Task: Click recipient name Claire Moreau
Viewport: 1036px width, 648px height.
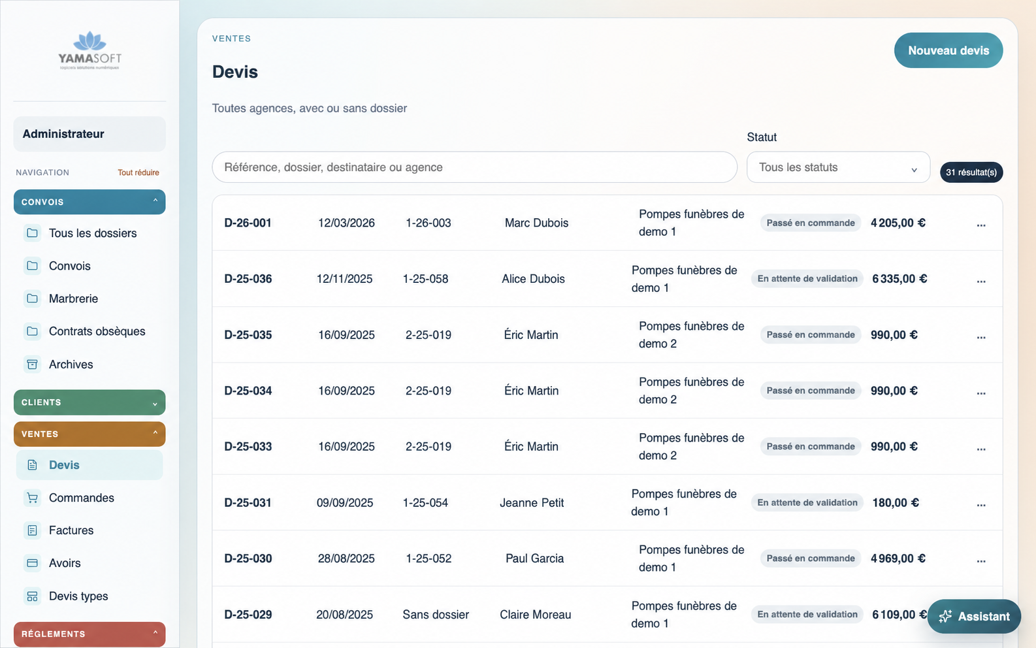Action: pyautogui.click(x=536, y=615)
